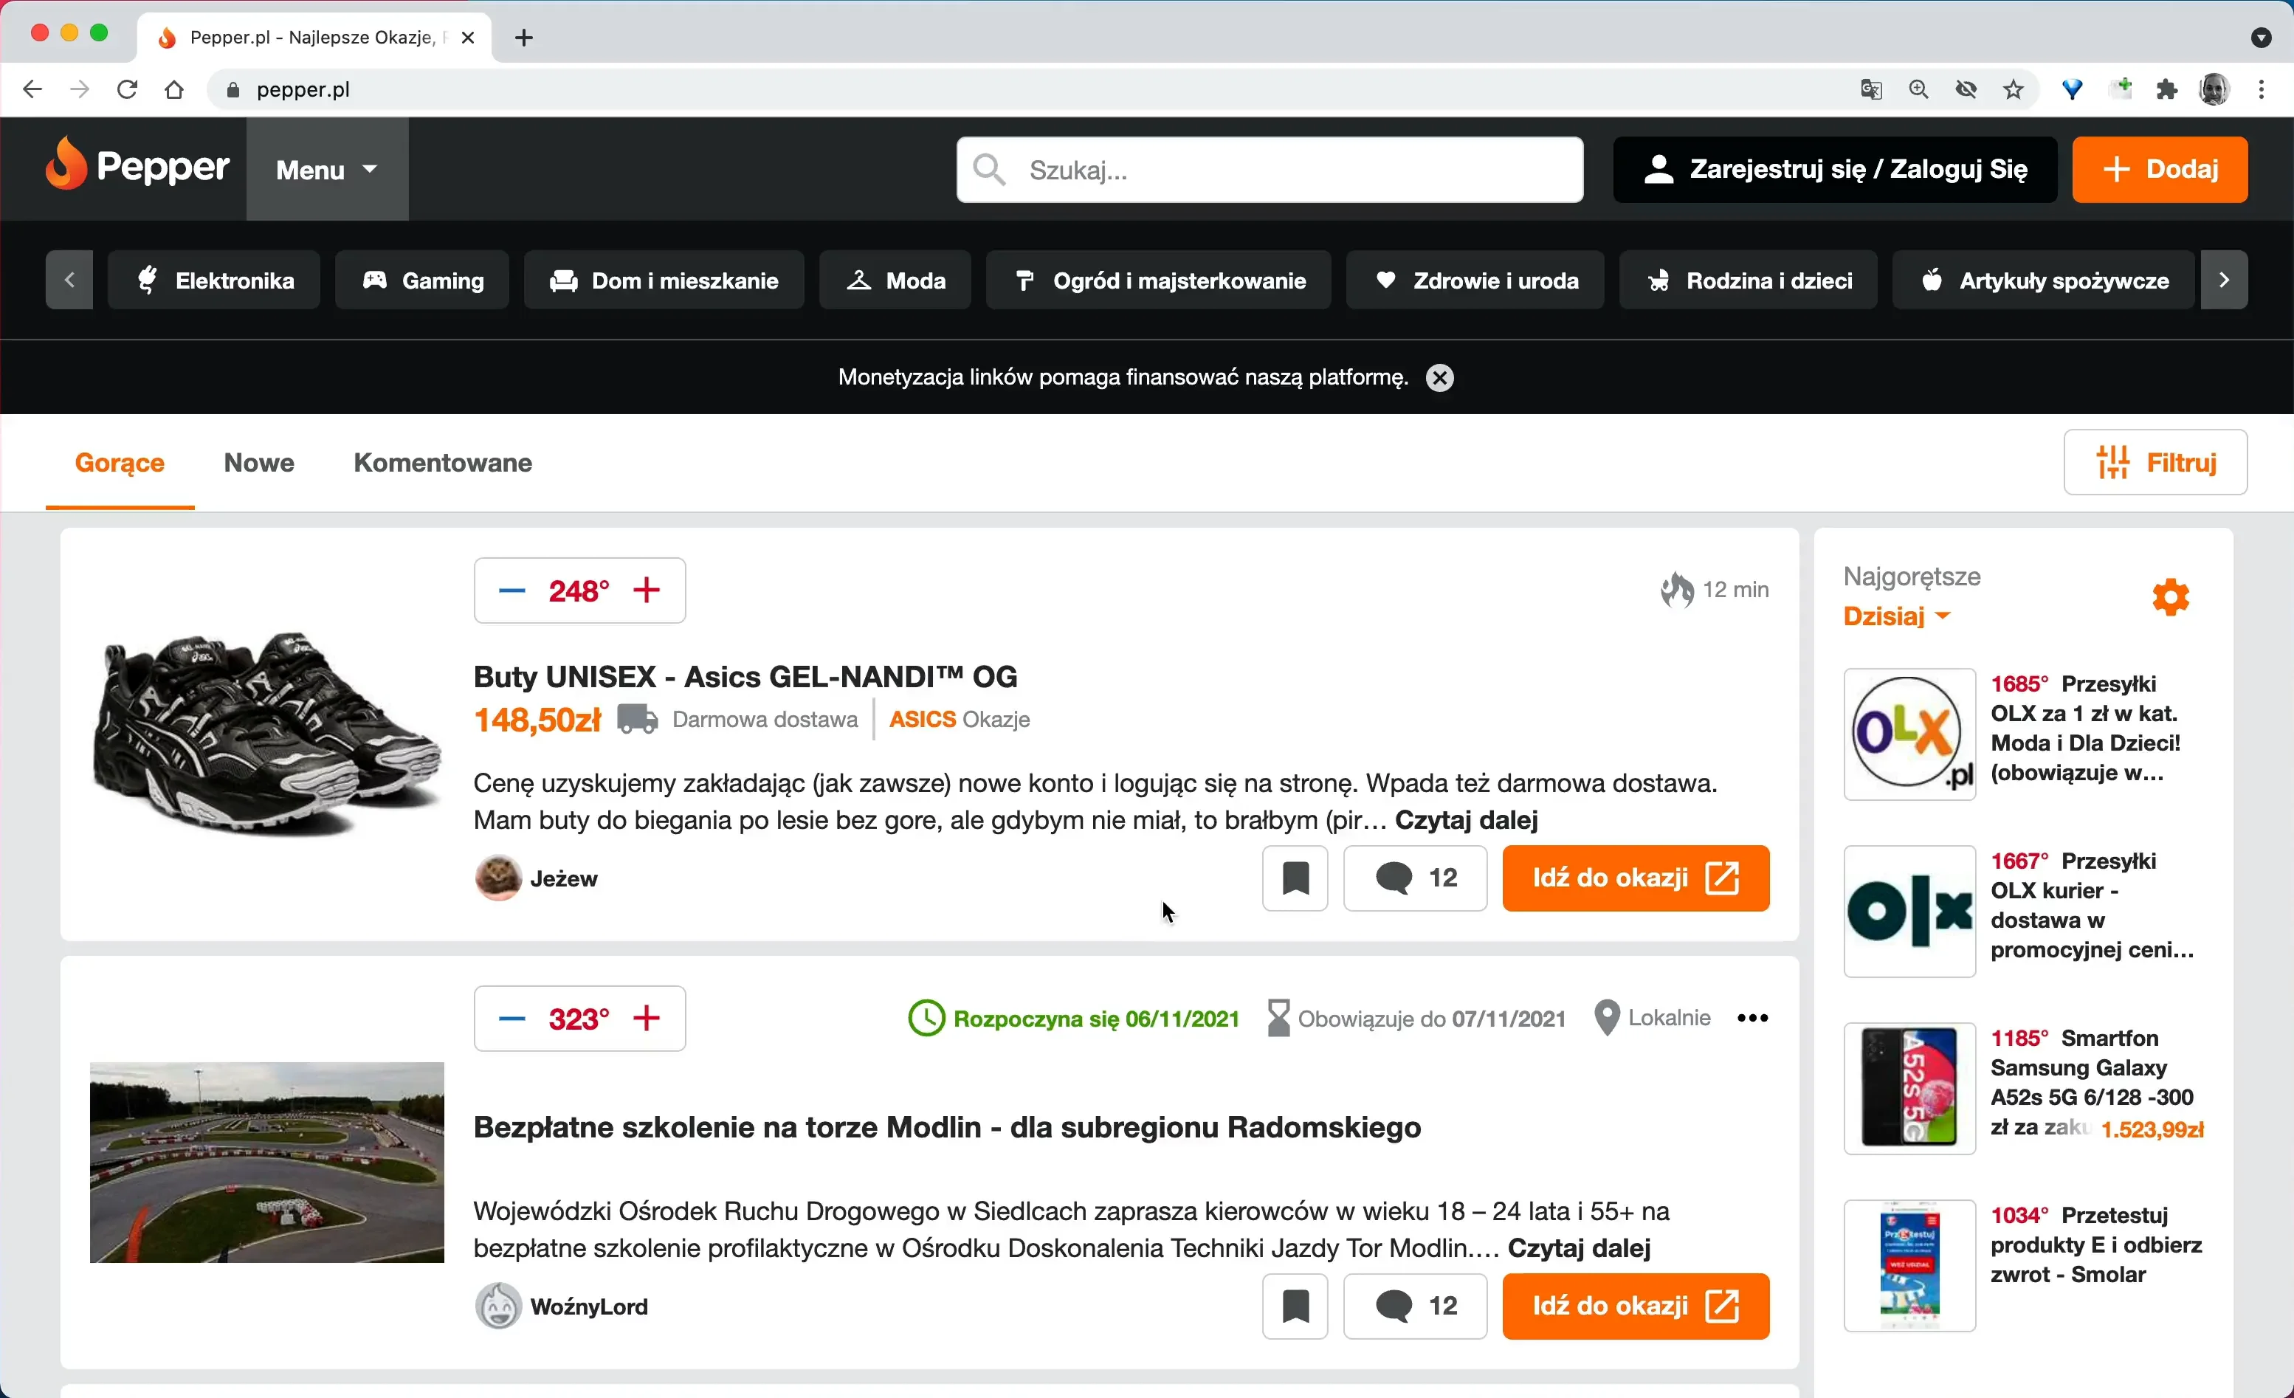Open comments on the Asics deal

pyautogui.click(x=1414, y=878)
